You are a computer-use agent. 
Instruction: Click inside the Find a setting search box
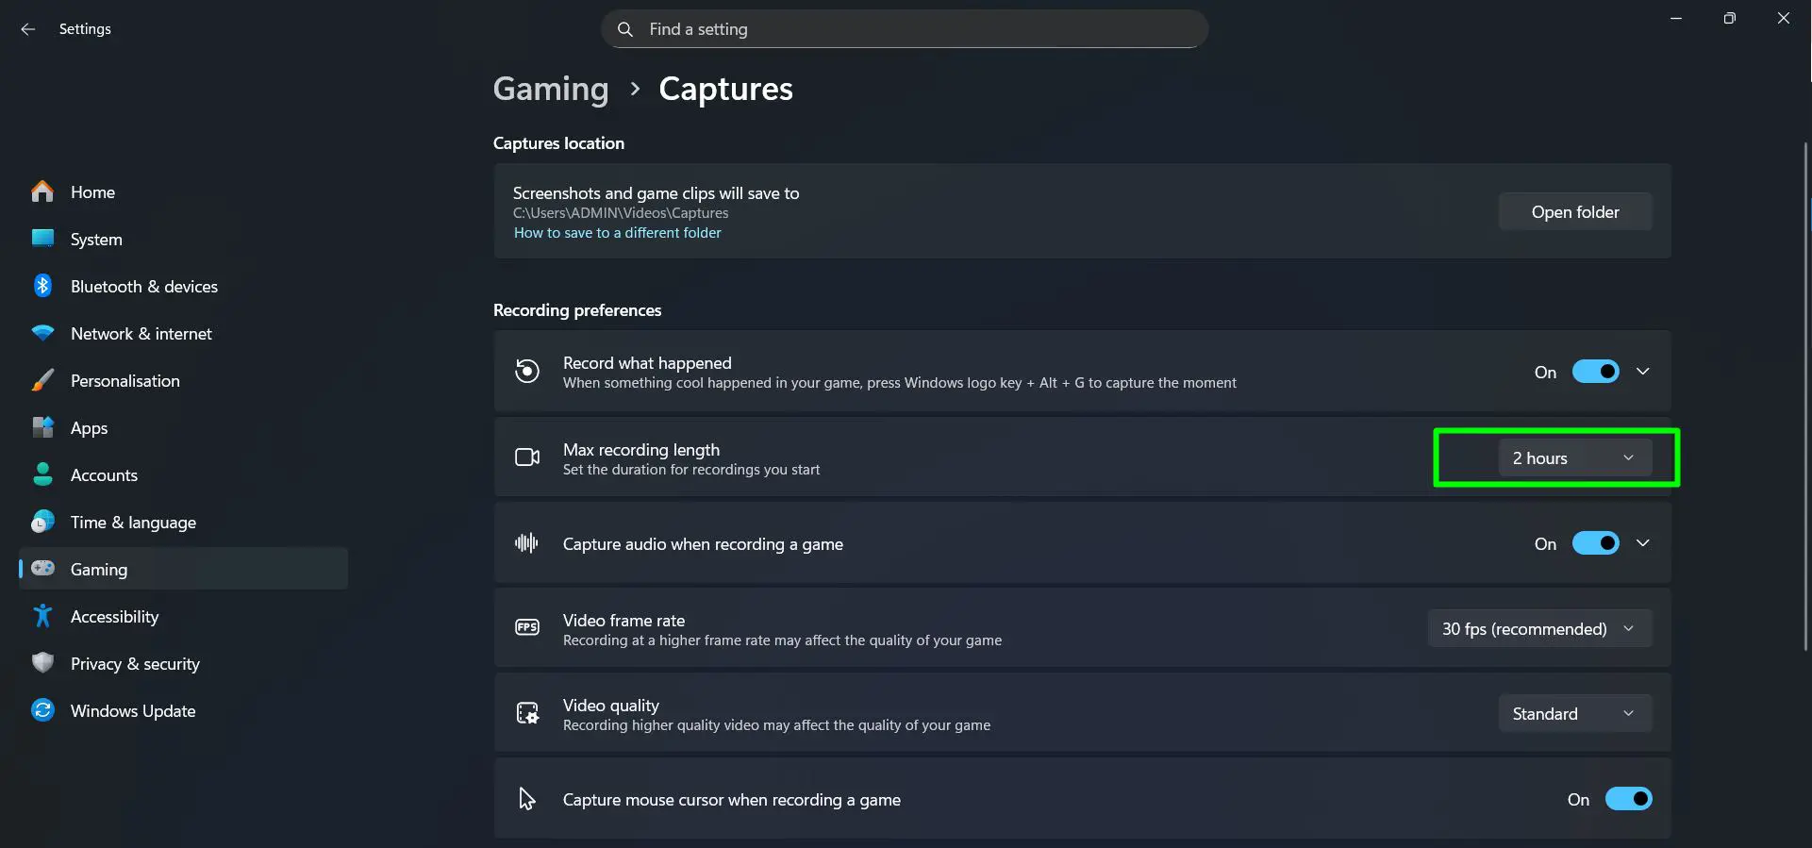[x=904, y=29]
